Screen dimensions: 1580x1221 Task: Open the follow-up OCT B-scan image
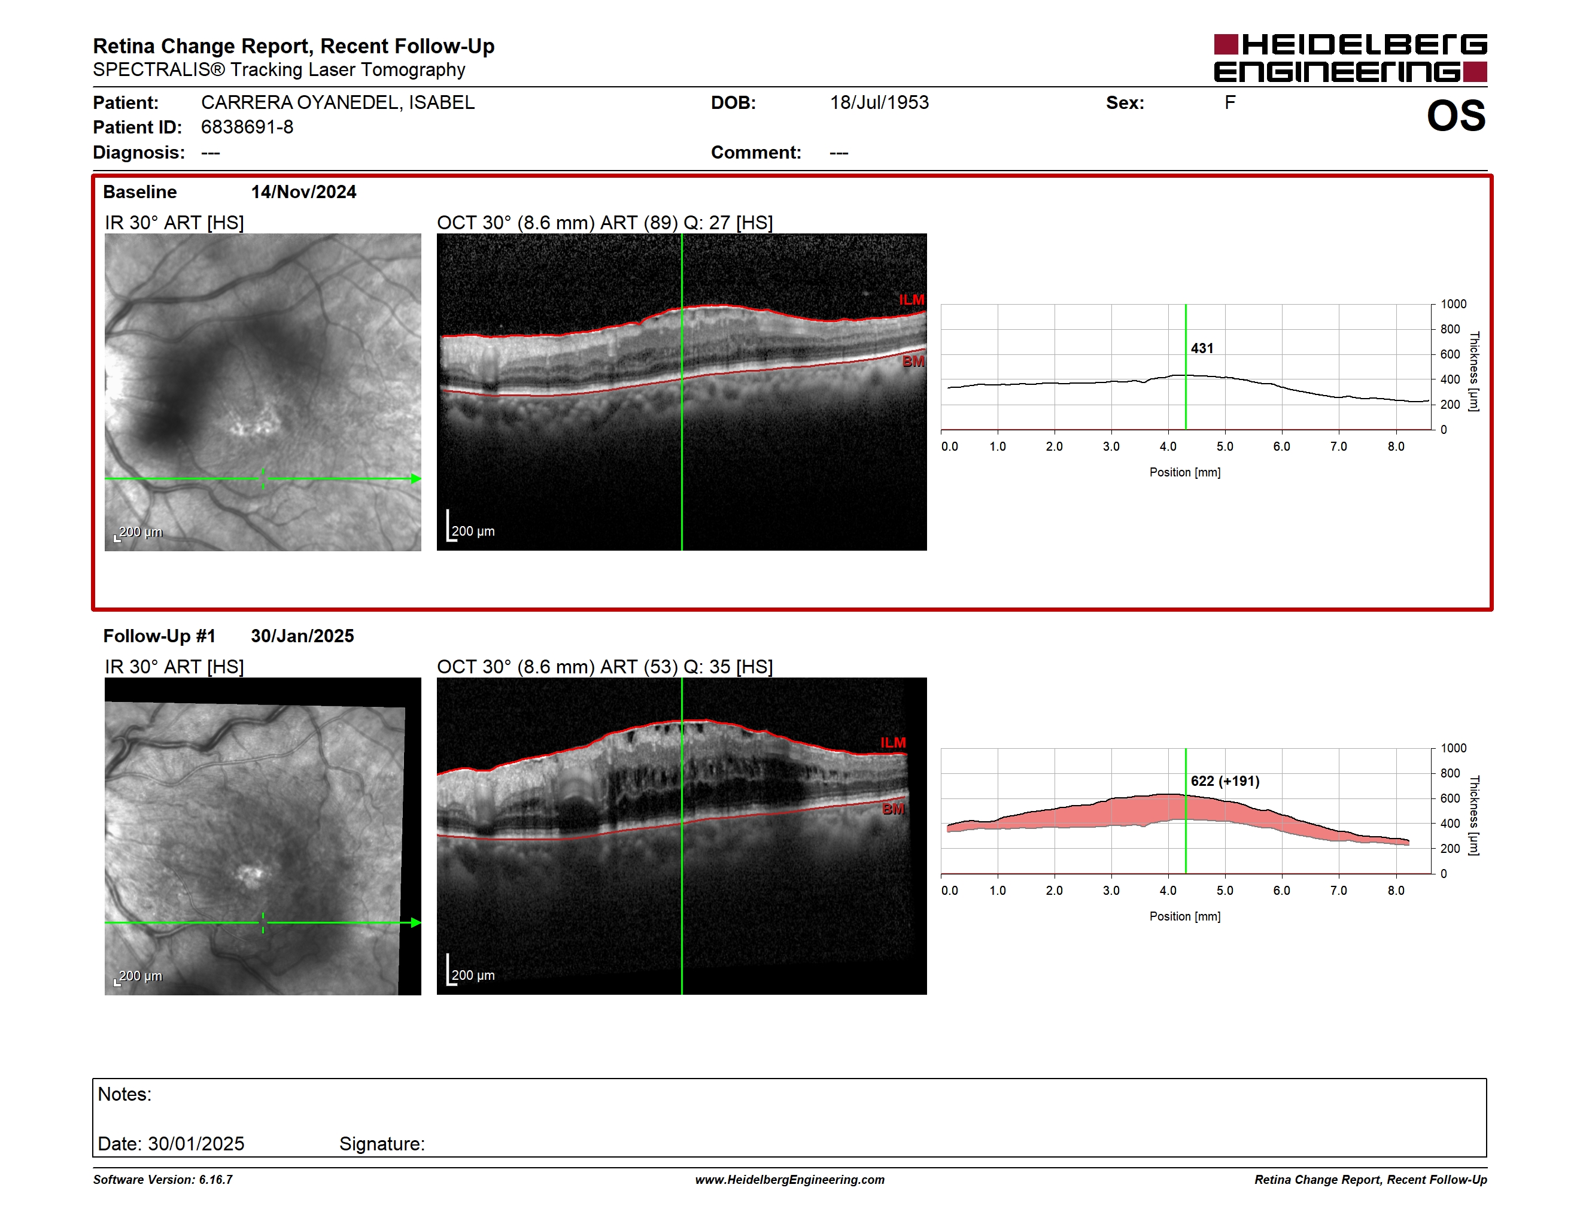tap(682, 836)
